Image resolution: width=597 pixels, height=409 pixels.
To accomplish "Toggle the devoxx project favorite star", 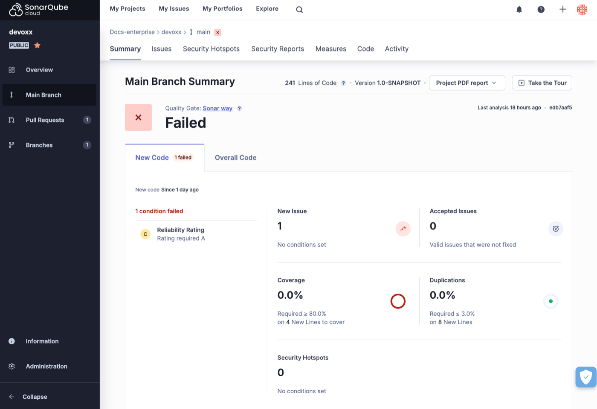I will coord(37,45).
